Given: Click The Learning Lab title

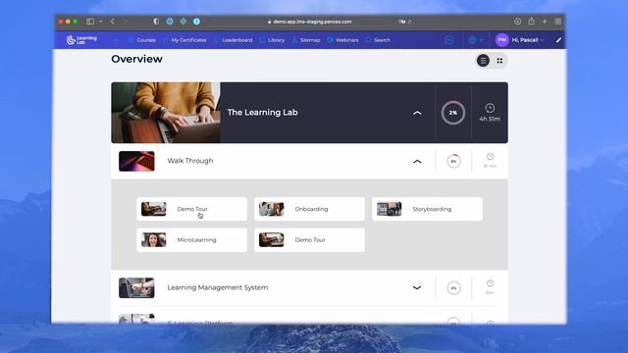Looking at the screenshot, I should point(262,113).
